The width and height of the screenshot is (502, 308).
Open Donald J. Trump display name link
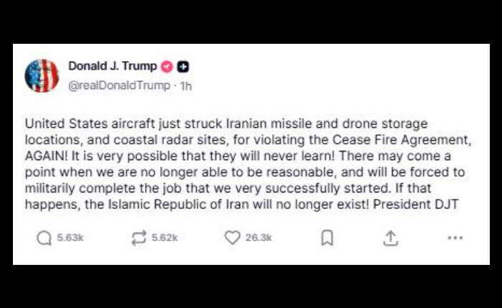pos(113,66)
